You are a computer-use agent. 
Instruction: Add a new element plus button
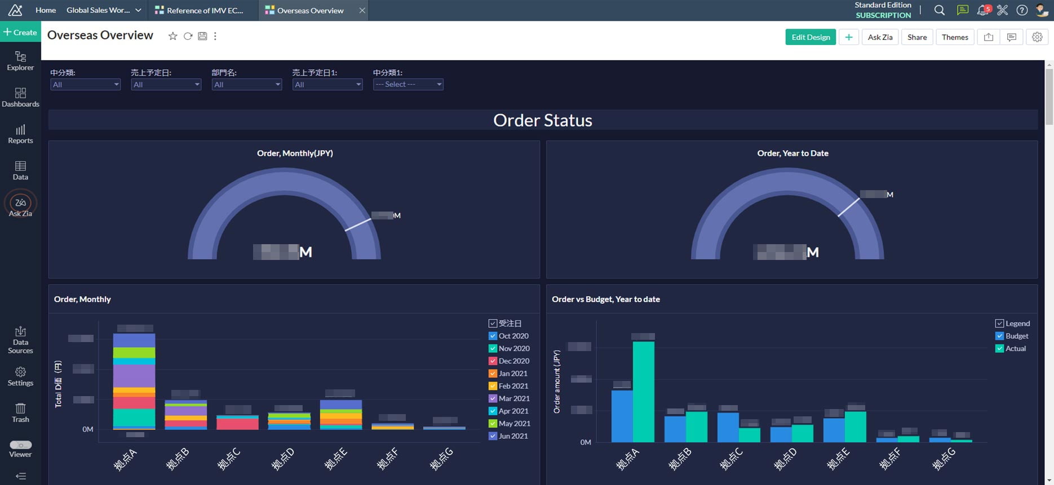pos(849,37)
